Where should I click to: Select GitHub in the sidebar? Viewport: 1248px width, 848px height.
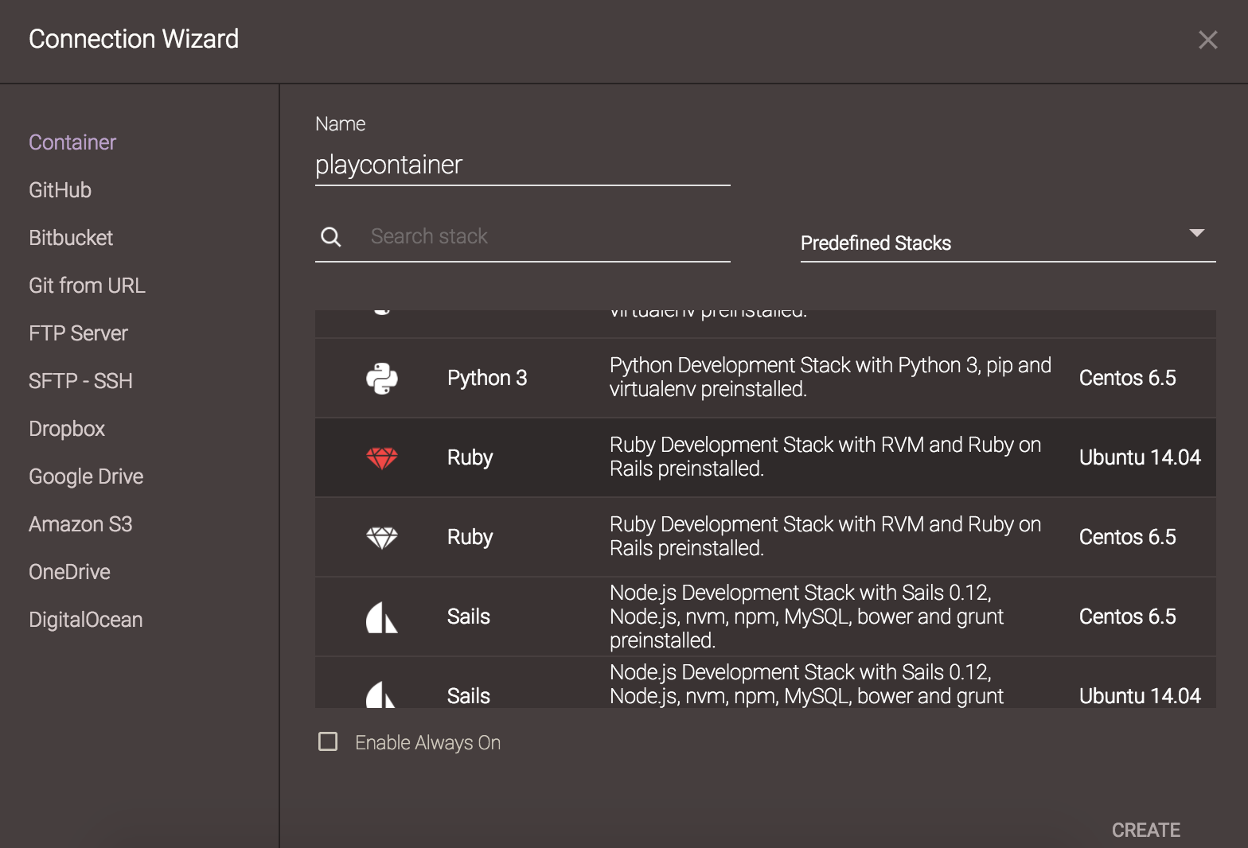60,190
